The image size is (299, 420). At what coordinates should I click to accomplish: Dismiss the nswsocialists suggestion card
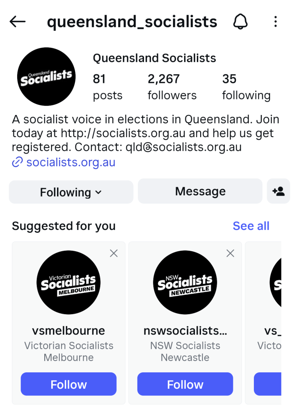(x=231, y=253)
